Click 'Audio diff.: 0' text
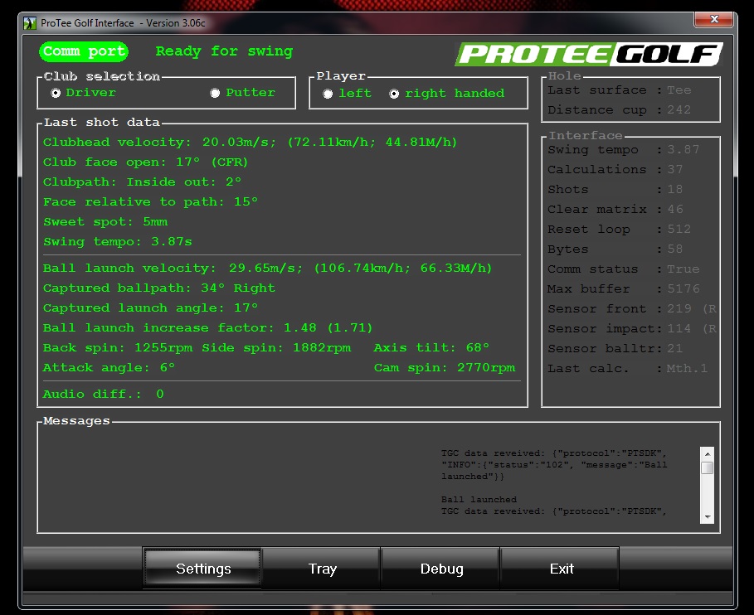 tap(104, 395)
